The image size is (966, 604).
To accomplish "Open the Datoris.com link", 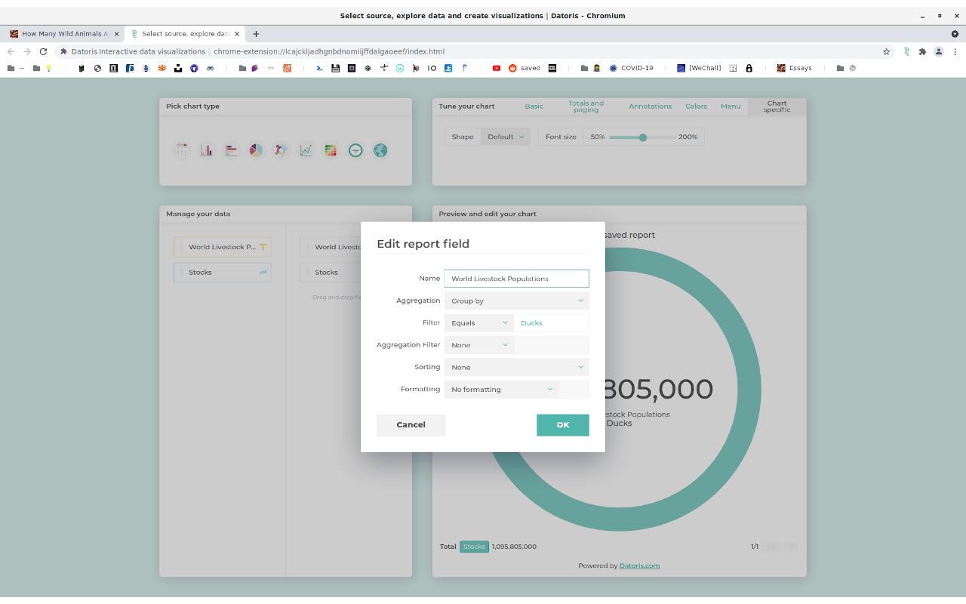I will tap(639, 565).
